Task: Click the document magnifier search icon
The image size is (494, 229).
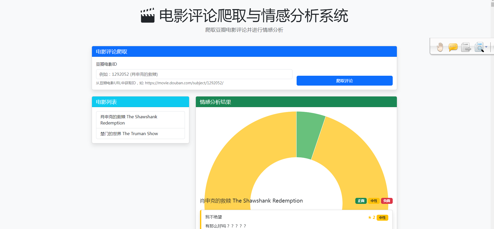Action: pos(479,47)
